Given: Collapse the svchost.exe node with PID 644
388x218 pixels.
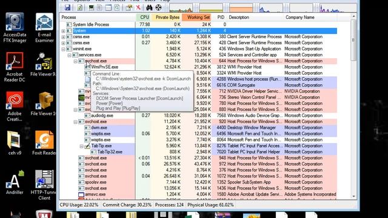Looking at the screenshot, I should click(x=75, y=61).
